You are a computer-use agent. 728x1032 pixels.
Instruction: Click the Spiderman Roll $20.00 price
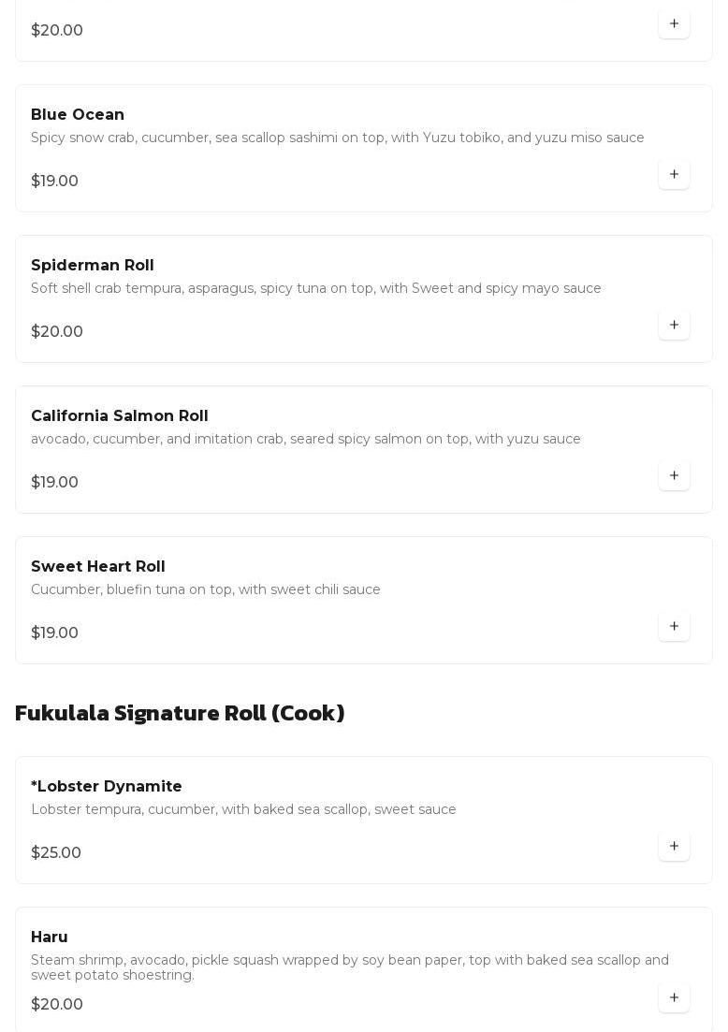point(56,332)
